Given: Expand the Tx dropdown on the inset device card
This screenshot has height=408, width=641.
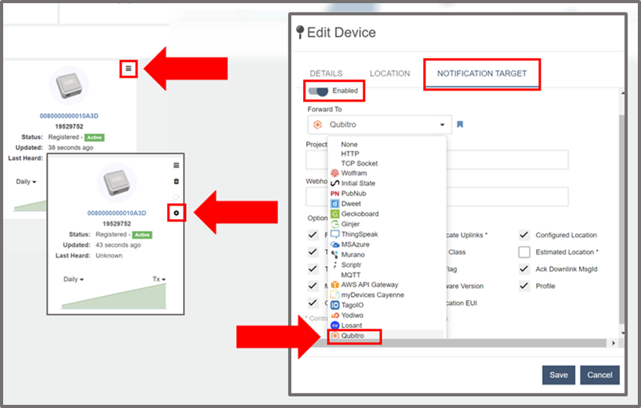Looking at the screenshot, I should (x=159, y=279).
